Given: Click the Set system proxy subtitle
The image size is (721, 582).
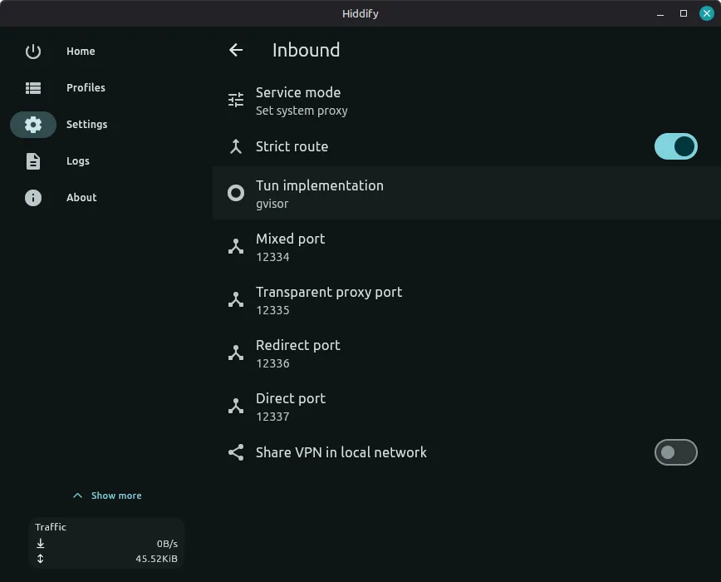Looking at the screenshot, I should 302,111.
